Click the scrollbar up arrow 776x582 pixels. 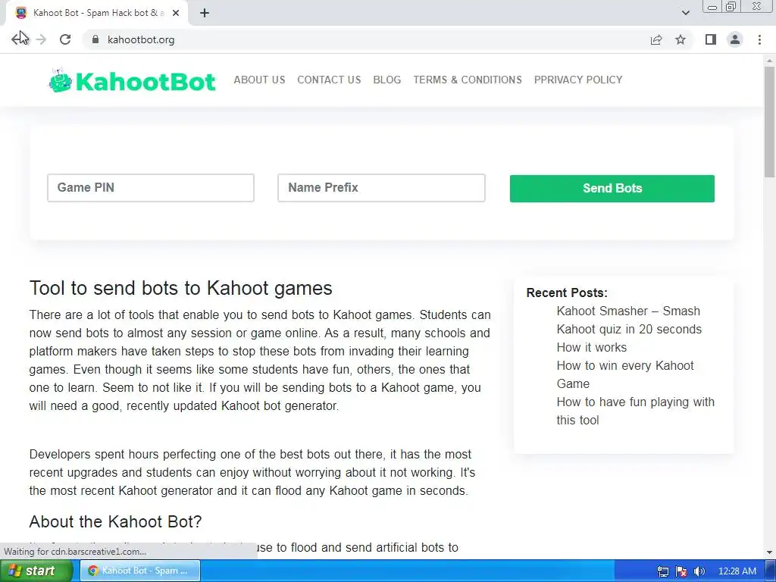(770, 61)
